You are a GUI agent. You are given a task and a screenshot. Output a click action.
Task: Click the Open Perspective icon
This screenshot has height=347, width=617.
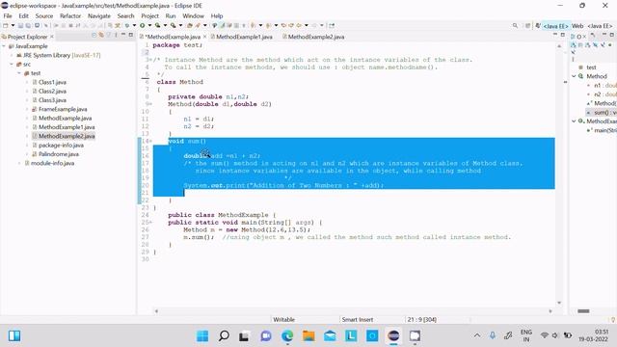tap(527, 26)
